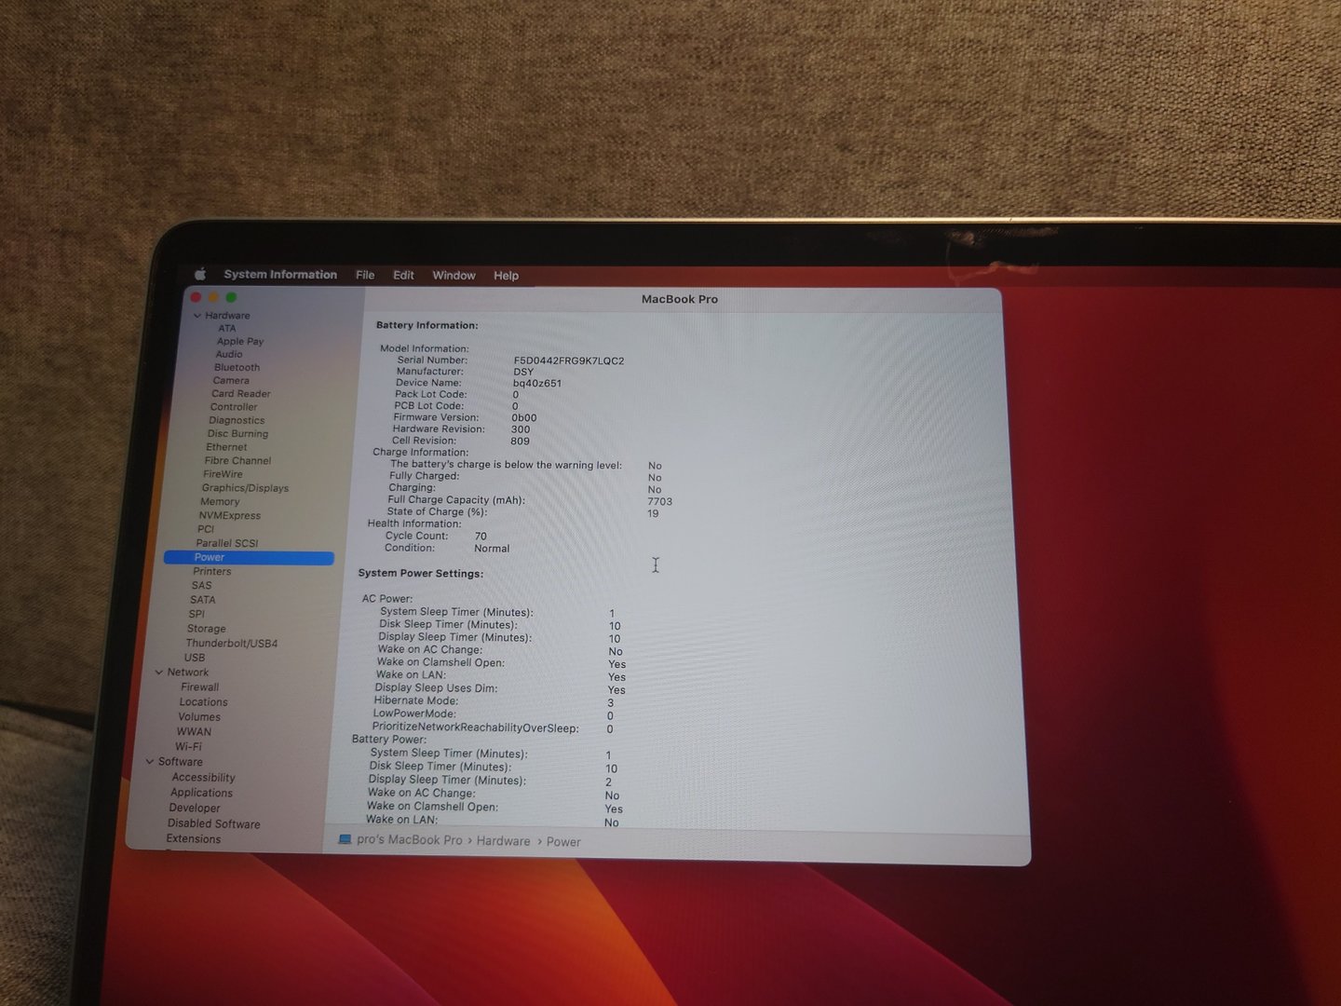1341x1006 pixels.
Task: Select Thunderbolt/USB4 in the sidebar
Action: point(231,644)
